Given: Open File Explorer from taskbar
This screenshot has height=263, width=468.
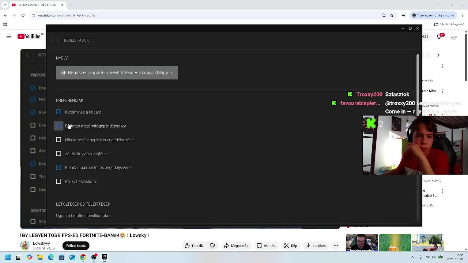Looking at the screenshot, I should 40,258.
